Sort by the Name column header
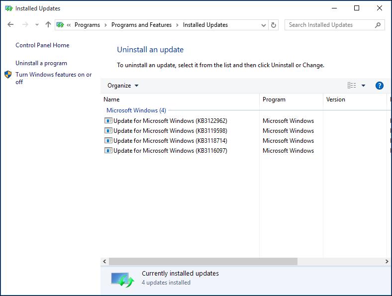Screen dimensions: 392x296 (111, 99)
